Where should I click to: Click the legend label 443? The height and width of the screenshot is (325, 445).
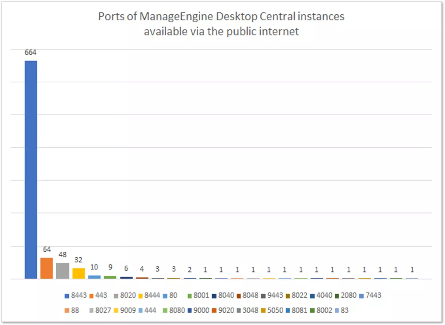[x=101, y=296]
